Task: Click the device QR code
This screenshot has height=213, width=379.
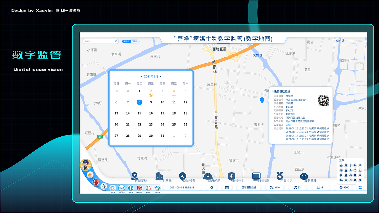Action: 323,101
